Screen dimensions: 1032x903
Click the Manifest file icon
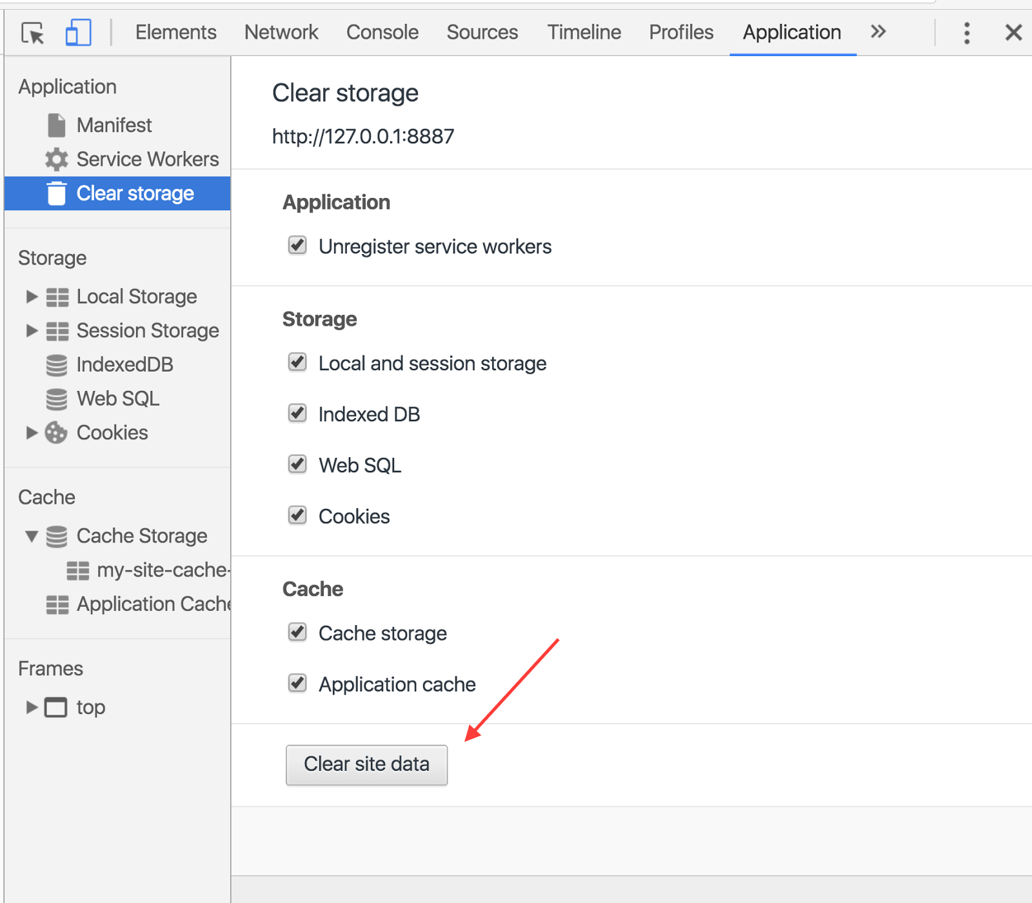56,125
